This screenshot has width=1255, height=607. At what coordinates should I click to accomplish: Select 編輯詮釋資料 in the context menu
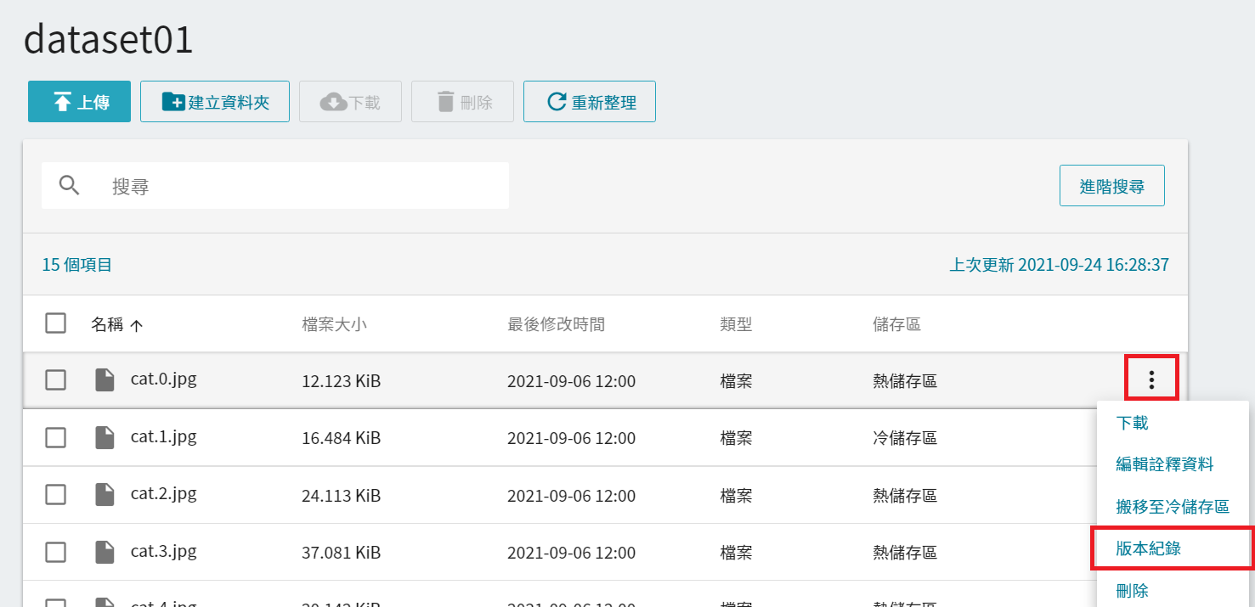(x=1164, y=464)
